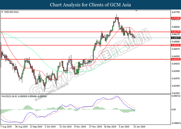Select the 0.67700 price axis value
Image resolution: width=181 pixels, height=129 pixels.
pyautogui.click(x=176, y=12)
